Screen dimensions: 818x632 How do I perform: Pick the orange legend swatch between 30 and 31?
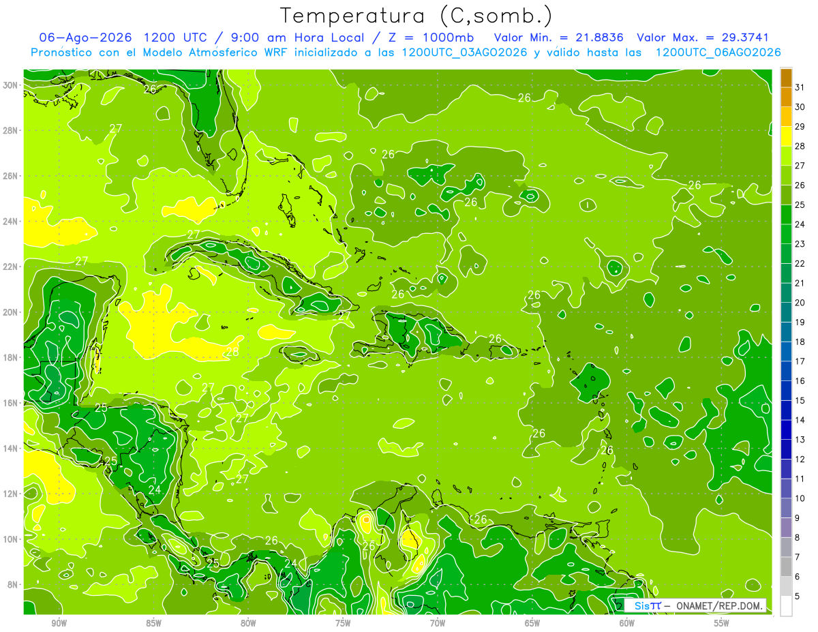786,97
